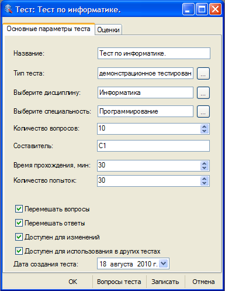Toggle the Перемешать вопросы checkbox

(x=19, y=209)
